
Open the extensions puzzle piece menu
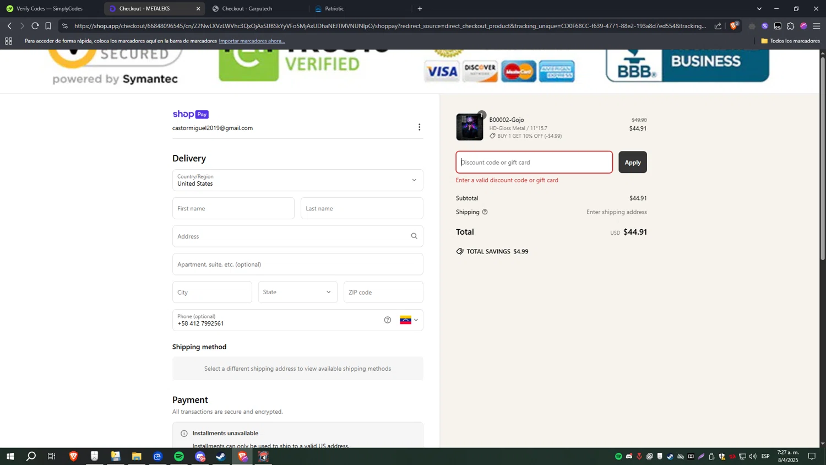(x=791, y=26)
